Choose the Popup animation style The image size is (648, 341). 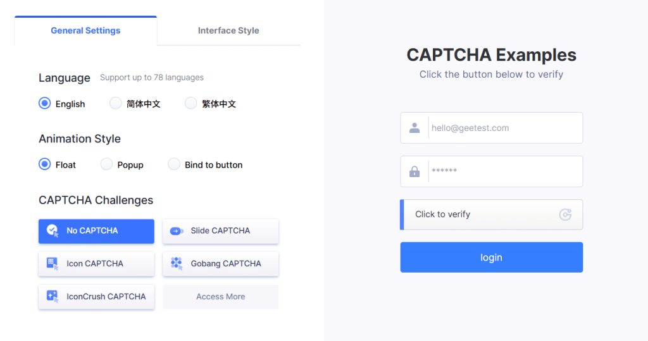106,164
